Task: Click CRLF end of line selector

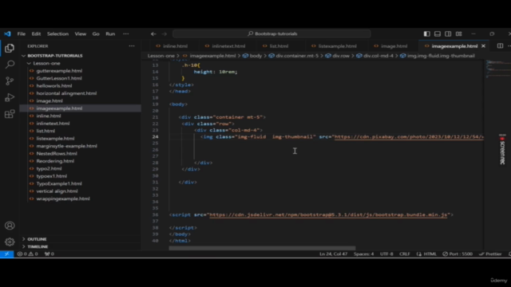Action: coord(405,254)
